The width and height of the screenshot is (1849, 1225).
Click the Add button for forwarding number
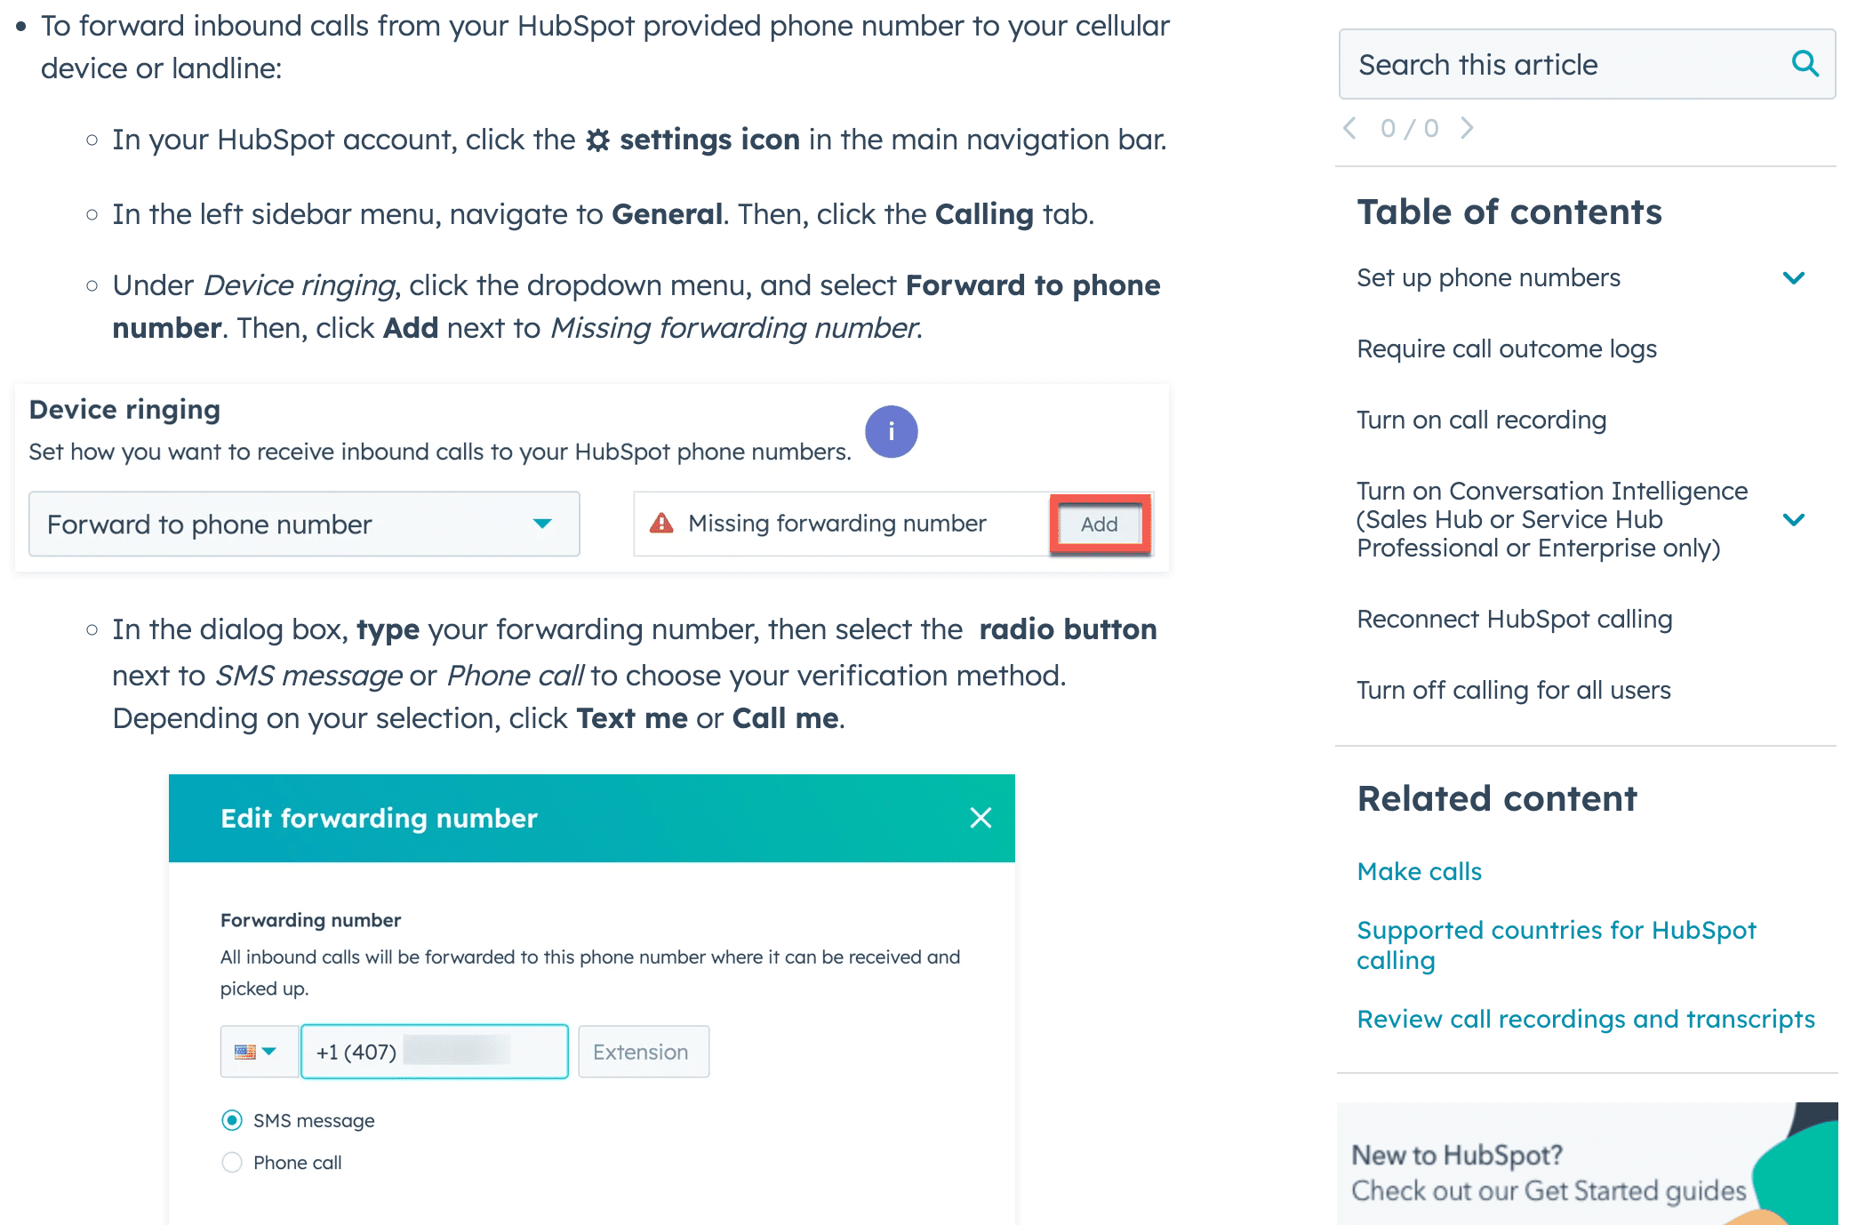1099,524
